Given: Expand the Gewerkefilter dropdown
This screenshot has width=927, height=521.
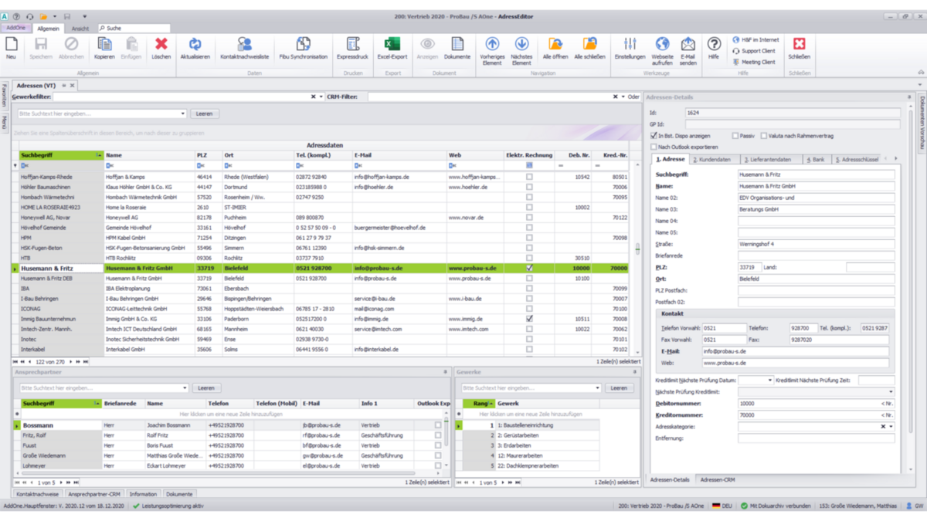Looking at the screenshot, I should click(x=321, y=97).
